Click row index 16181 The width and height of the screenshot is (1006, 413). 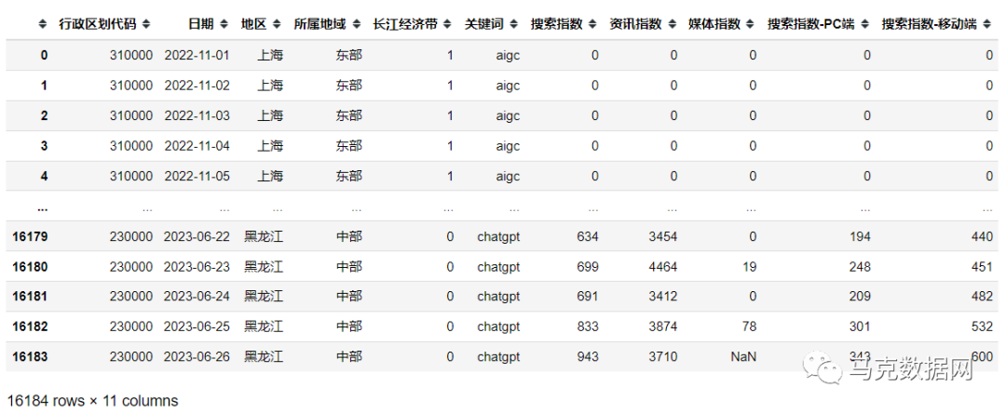point(30,297)
